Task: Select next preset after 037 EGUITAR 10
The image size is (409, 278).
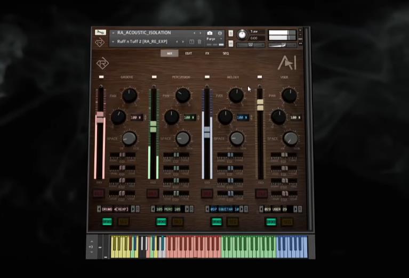Action: [x=242, y=209]
